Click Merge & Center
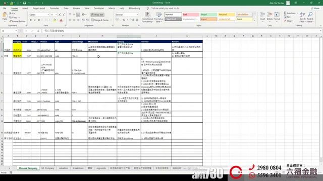Image resolution: width=323 pixels, height=181 pixels. tap(100, 20)
